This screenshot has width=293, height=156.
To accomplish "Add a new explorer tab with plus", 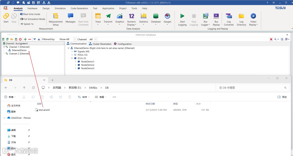I will (x=52, y=80).
